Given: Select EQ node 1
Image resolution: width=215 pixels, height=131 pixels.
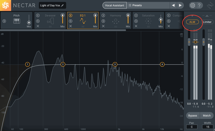Looking at the screenshot, I should (27, 64).
